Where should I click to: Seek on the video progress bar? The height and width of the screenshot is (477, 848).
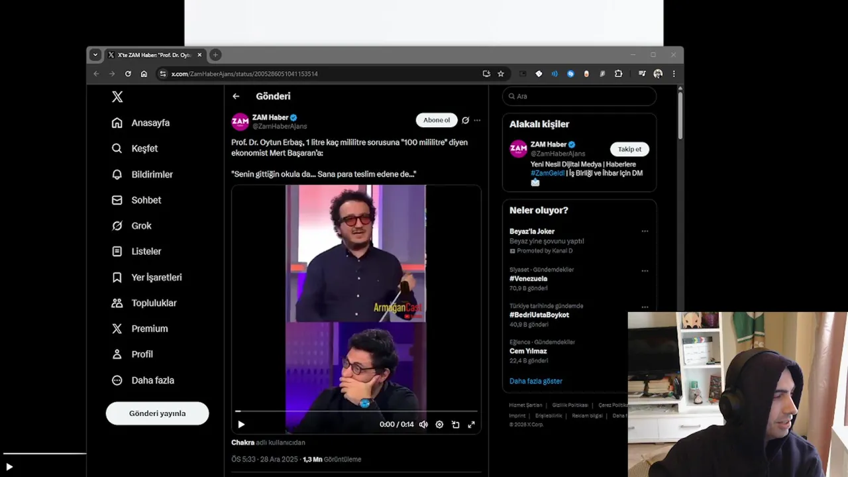pos(356,411)
